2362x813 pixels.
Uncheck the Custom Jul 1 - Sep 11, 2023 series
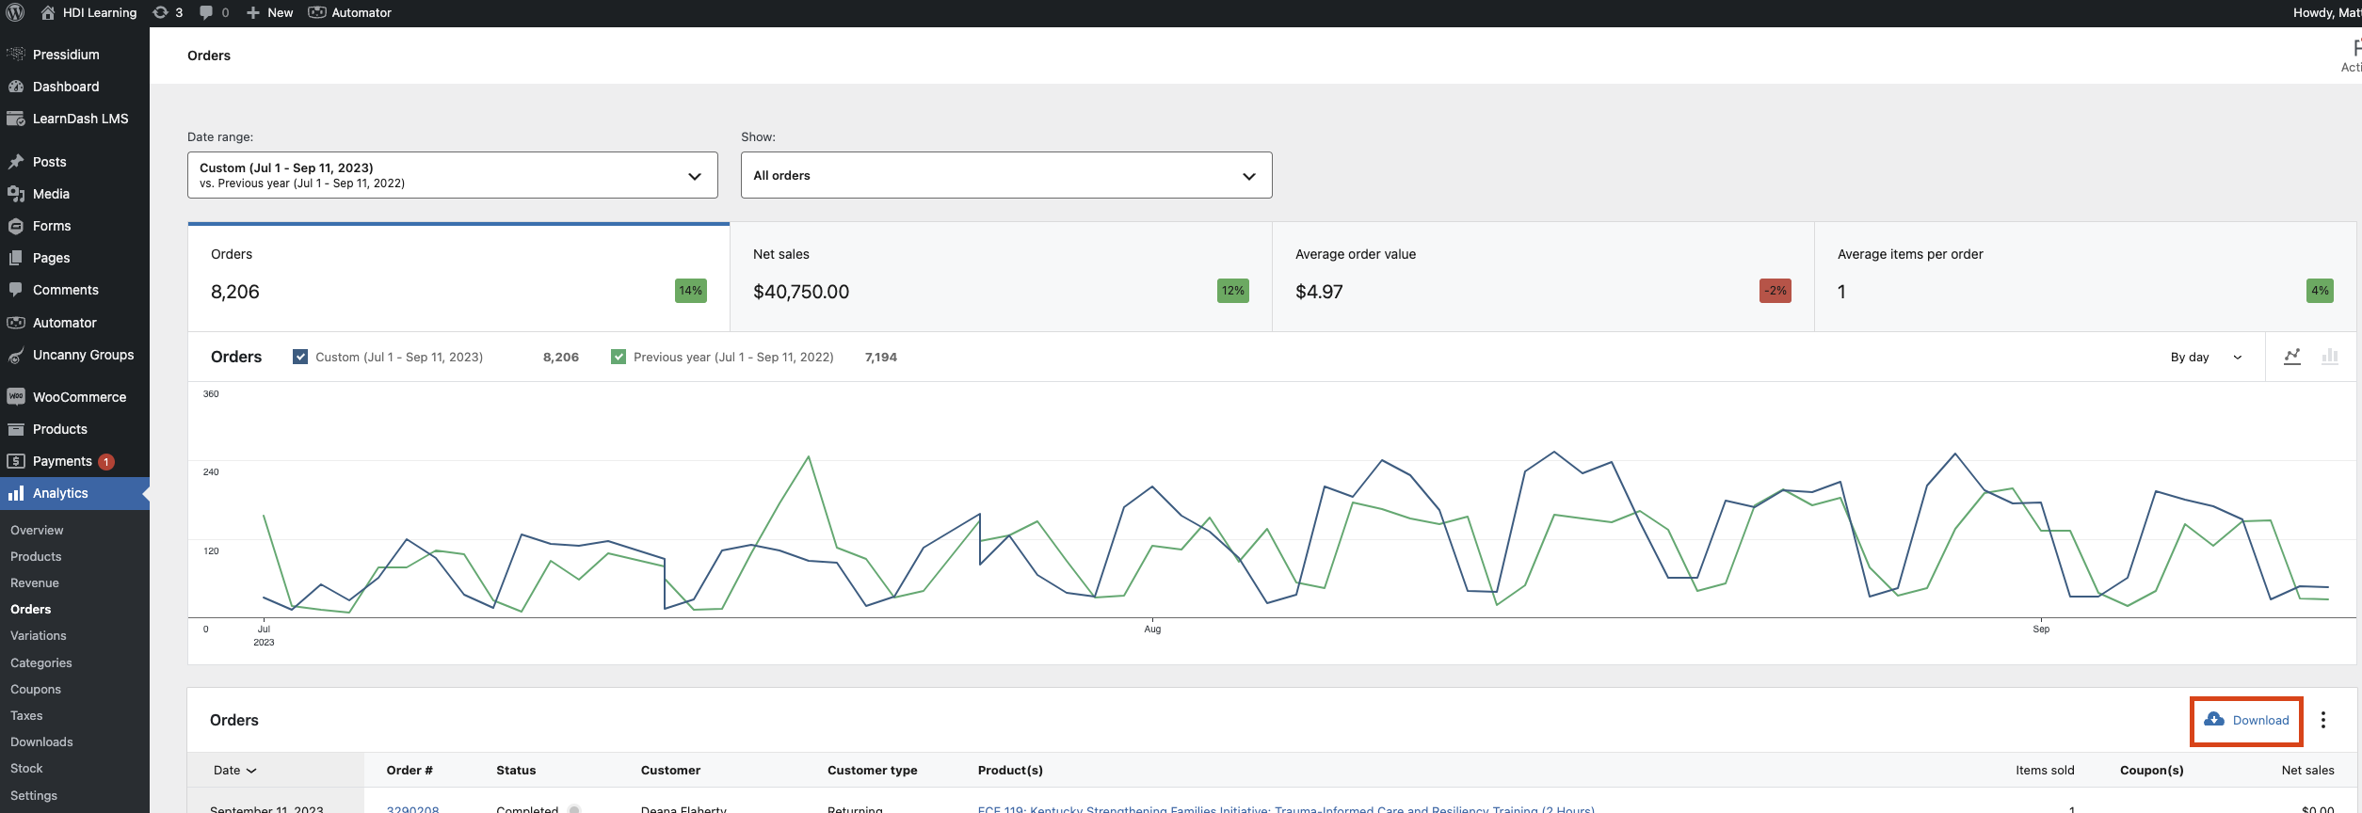[300, 357]
